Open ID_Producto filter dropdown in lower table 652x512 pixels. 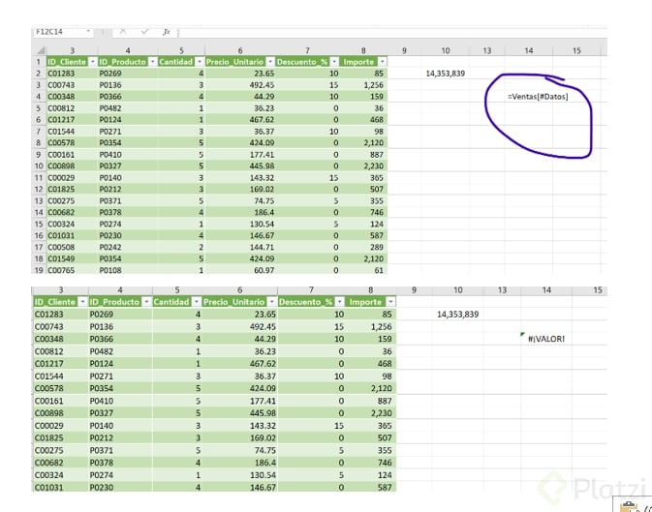point(146,302)
